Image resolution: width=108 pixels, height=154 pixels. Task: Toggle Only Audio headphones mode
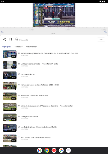[22, 39]
